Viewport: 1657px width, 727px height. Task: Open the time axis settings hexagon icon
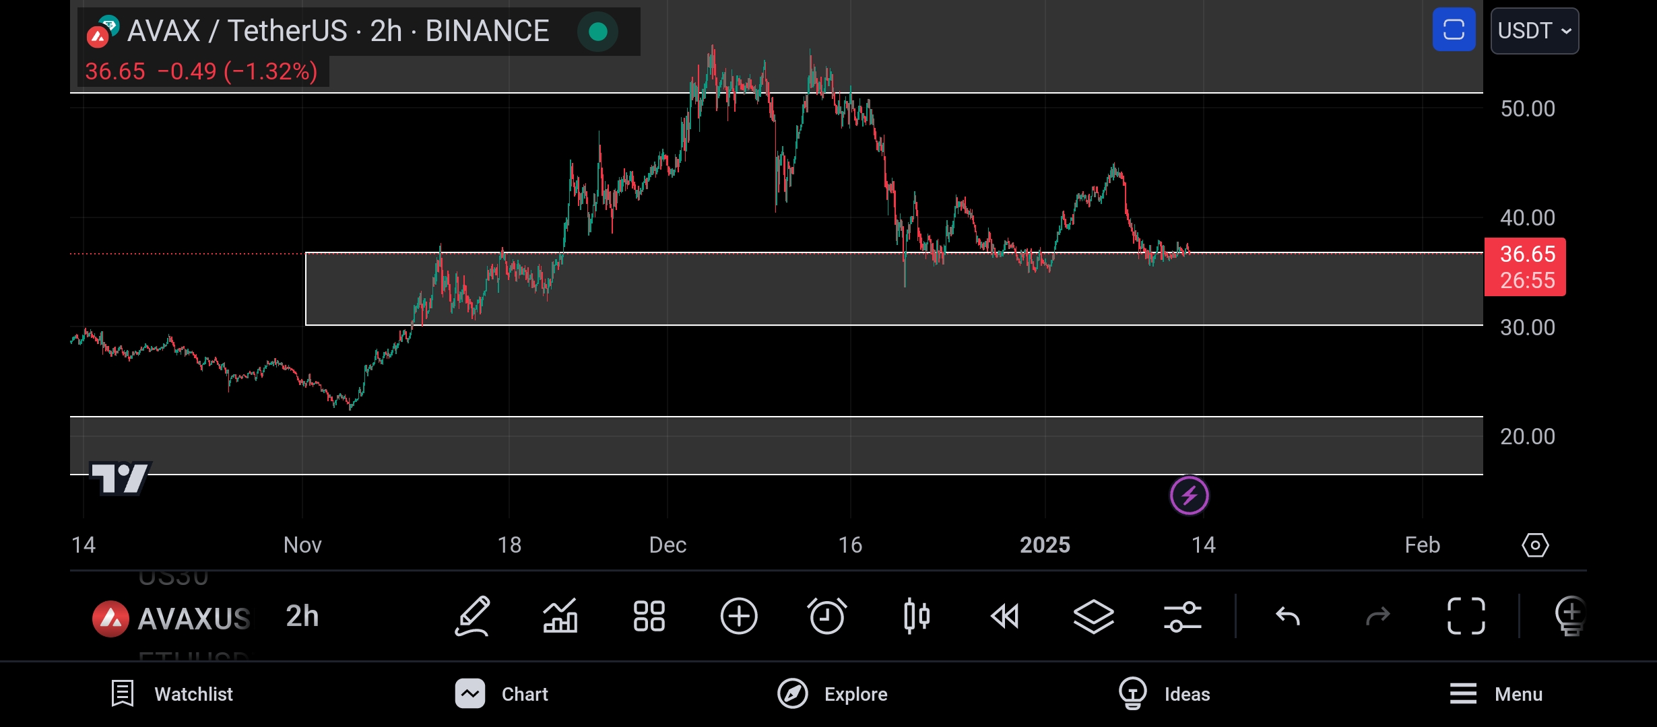point(1535,545)
